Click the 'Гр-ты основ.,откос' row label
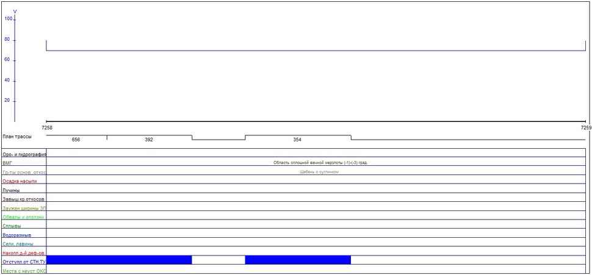The width and height of the screenshot is (592, 275). point(24,173)
